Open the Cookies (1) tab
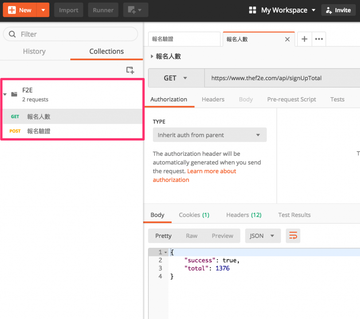 click(x=194, y=215)
